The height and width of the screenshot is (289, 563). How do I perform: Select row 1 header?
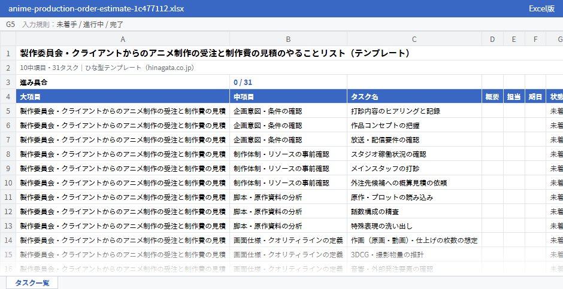click(x=8, y=53)
